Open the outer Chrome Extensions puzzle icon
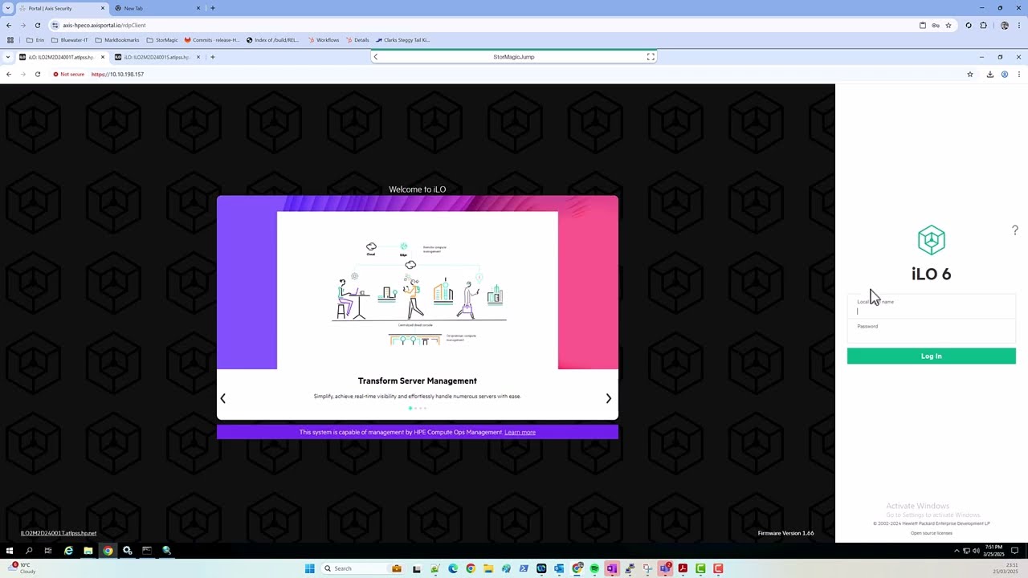 pyautogui.click(x=984, y=25)
